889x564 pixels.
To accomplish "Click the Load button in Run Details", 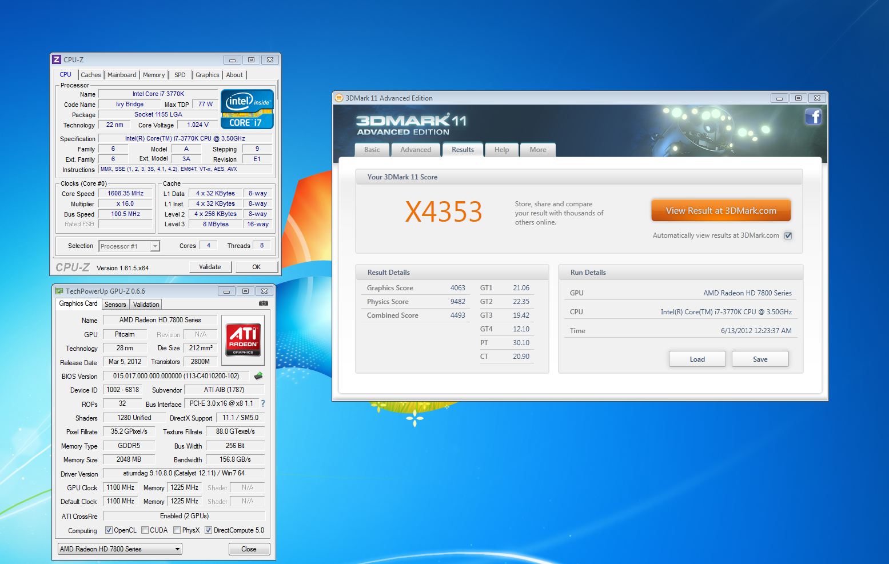I will [697, 359].
